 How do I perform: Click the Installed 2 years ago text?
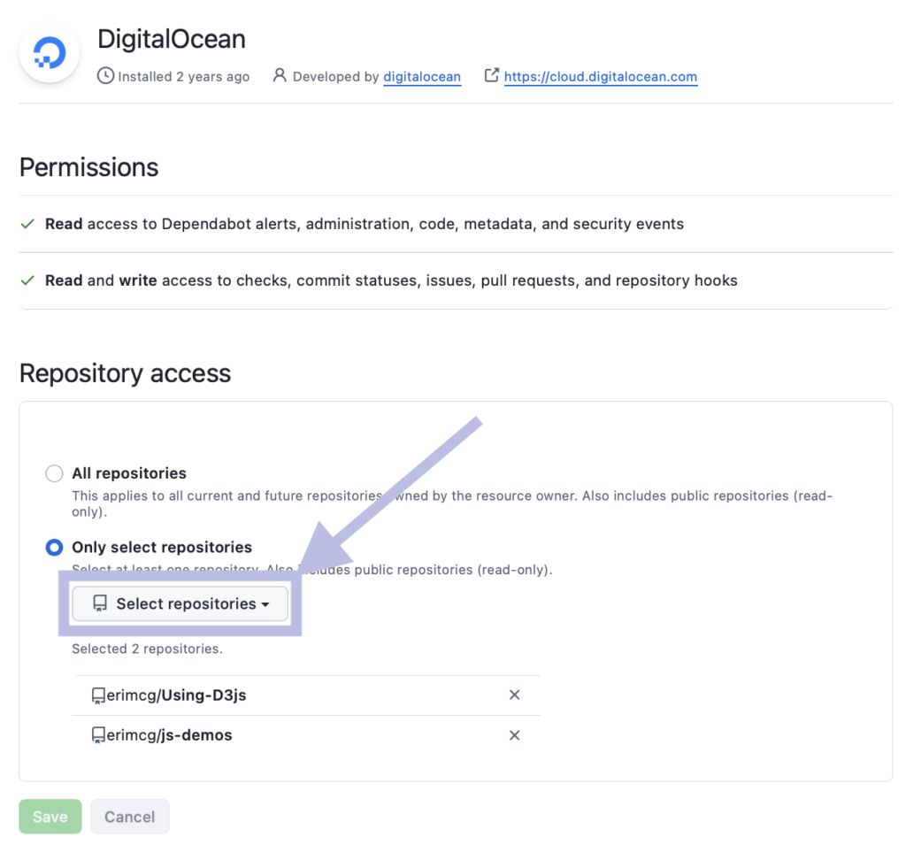click(x=183, y=77)
